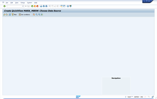Click the Zoom Out magnifier icon
This screenshot has width=157, height=99.
pyautogui.click(x=39, y=15)
